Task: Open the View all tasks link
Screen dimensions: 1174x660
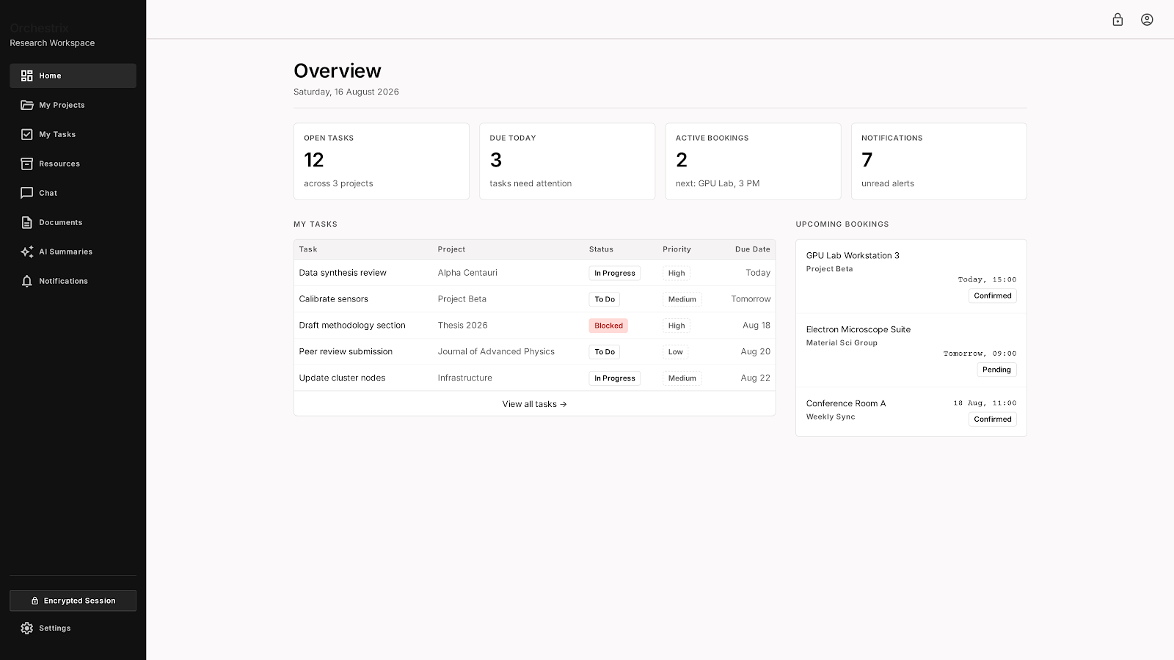Action: [534, 404]
